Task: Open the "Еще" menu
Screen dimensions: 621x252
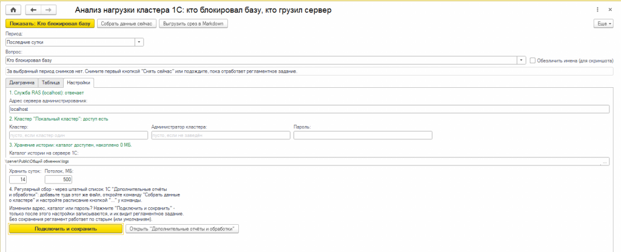Action: click(603, 24)
